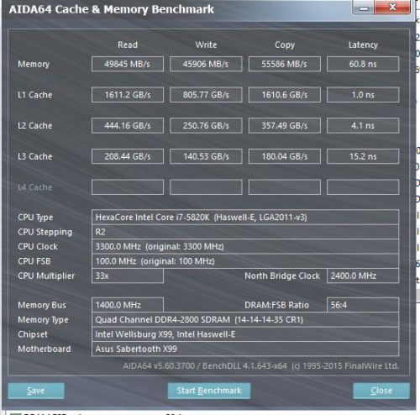Click AIDA64 v5.60.3700 version footer text
Screen dimensions: 420x415
pos(261,365)
